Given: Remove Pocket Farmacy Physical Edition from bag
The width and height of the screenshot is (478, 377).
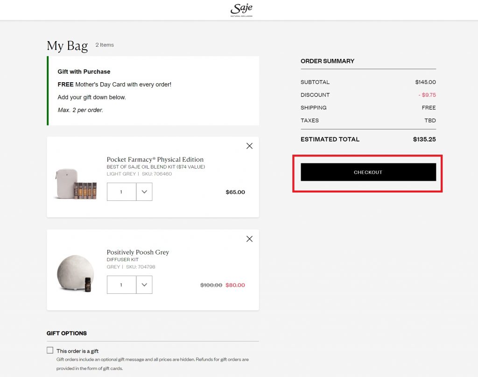Looking at the screenshot, I should pos(249,146).
